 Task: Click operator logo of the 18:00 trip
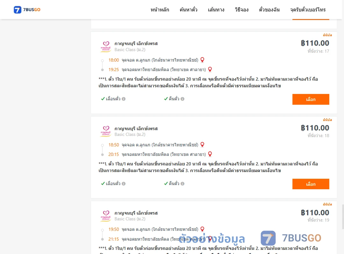[106, 47]
